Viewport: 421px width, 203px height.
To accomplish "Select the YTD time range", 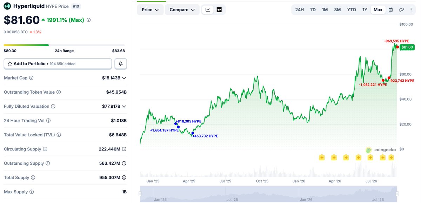I will click(x=352, y=10).
